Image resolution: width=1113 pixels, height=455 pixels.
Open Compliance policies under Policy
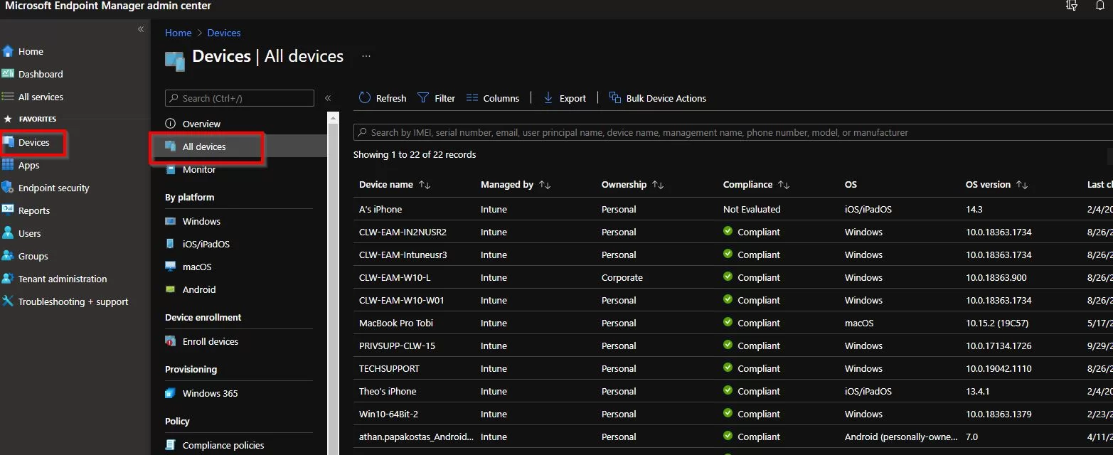click(223, 445)
